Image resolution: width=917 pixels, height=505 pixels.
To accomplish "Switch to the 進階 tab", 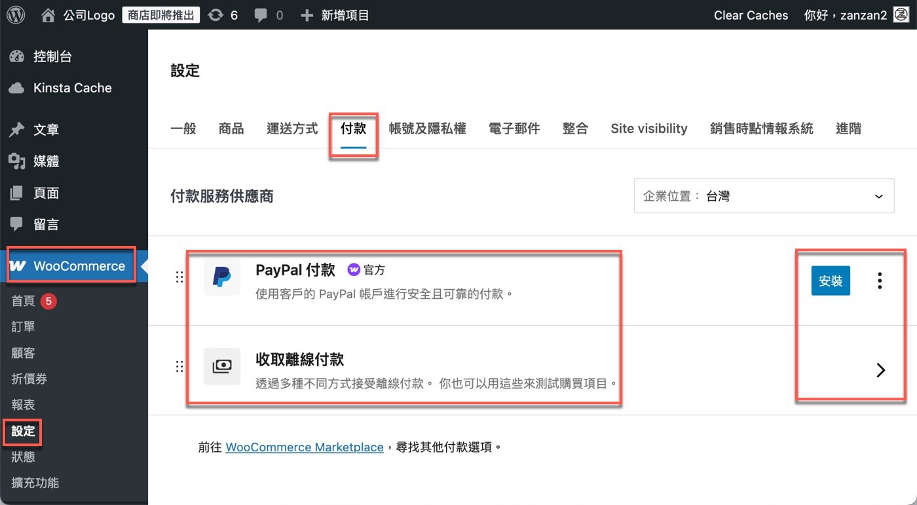I will click(x=849, y=129).
